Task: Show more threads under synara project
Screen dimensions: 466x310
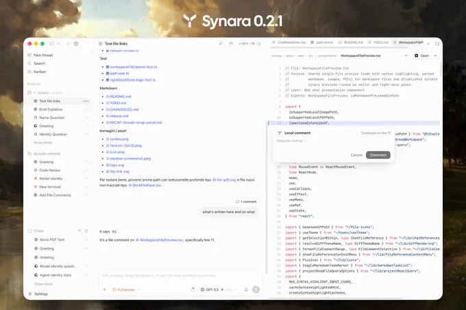Action: (42, 143)
